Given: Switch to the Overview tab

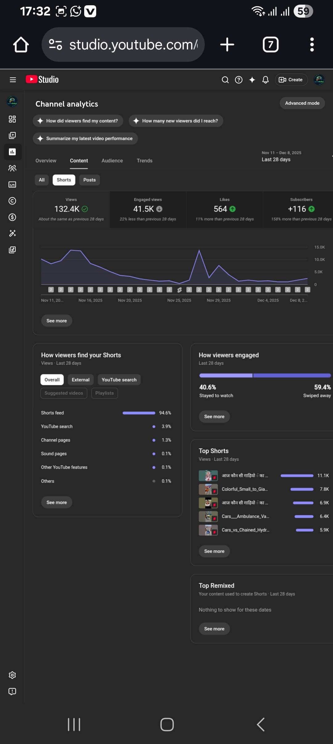Looking at the screenshot, I should 46,161.
